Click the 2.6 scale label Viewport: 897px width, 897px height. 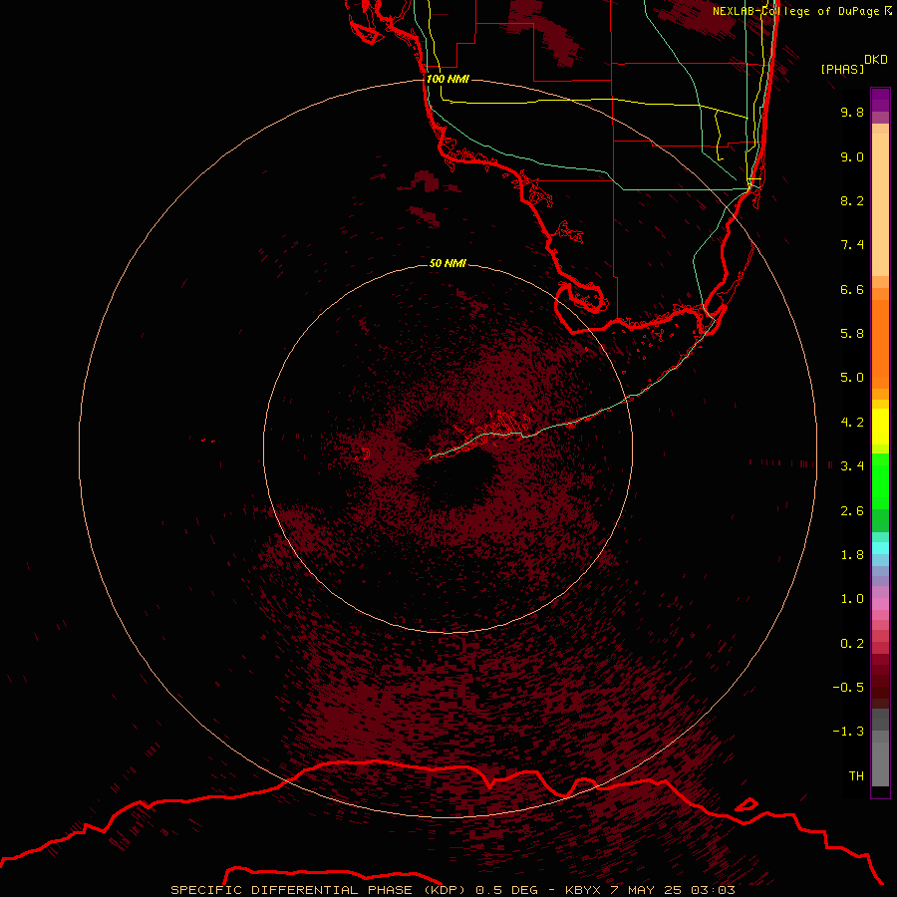[852, 511]
